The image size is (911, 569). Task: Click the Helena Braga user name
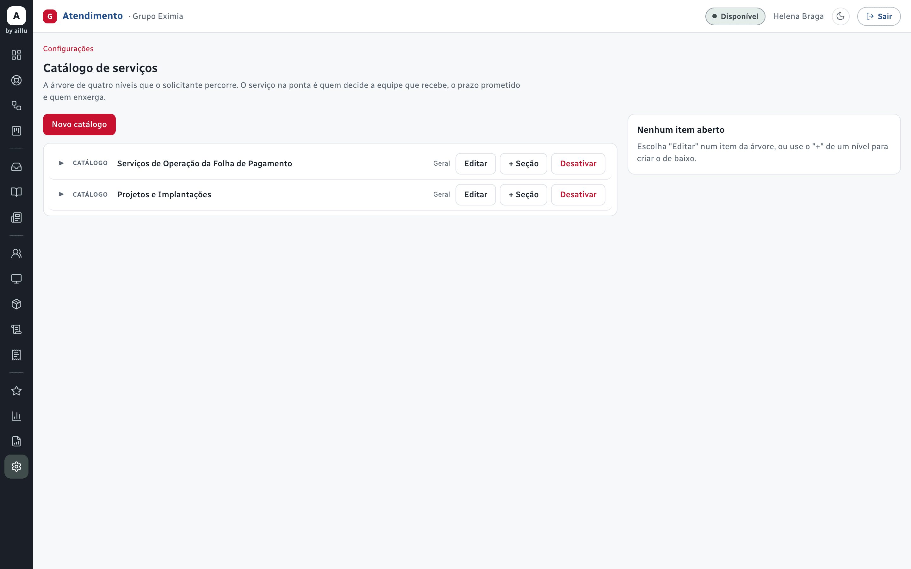(x=798, y=16)
